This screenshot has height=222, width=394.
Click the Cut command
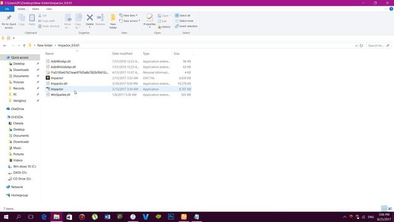[x=42, y=15]
